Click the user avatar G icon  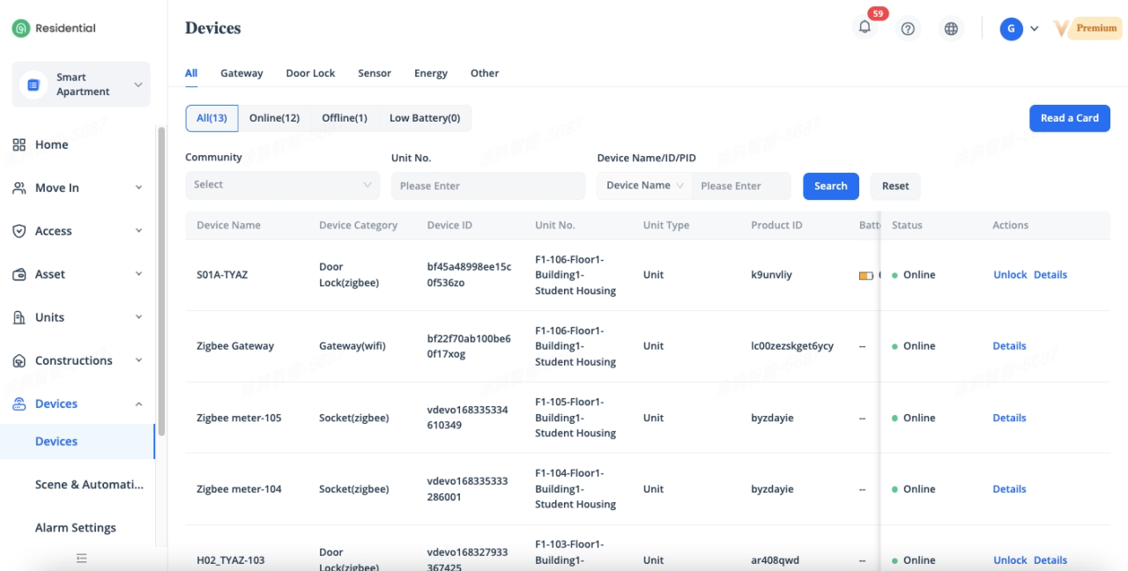click(1010, 29)
